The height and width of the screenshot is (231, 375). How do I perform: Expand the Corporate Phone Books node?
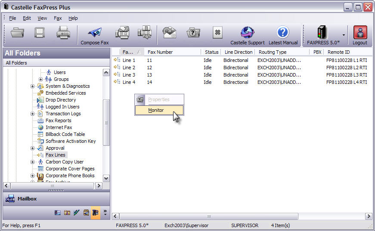33,176
